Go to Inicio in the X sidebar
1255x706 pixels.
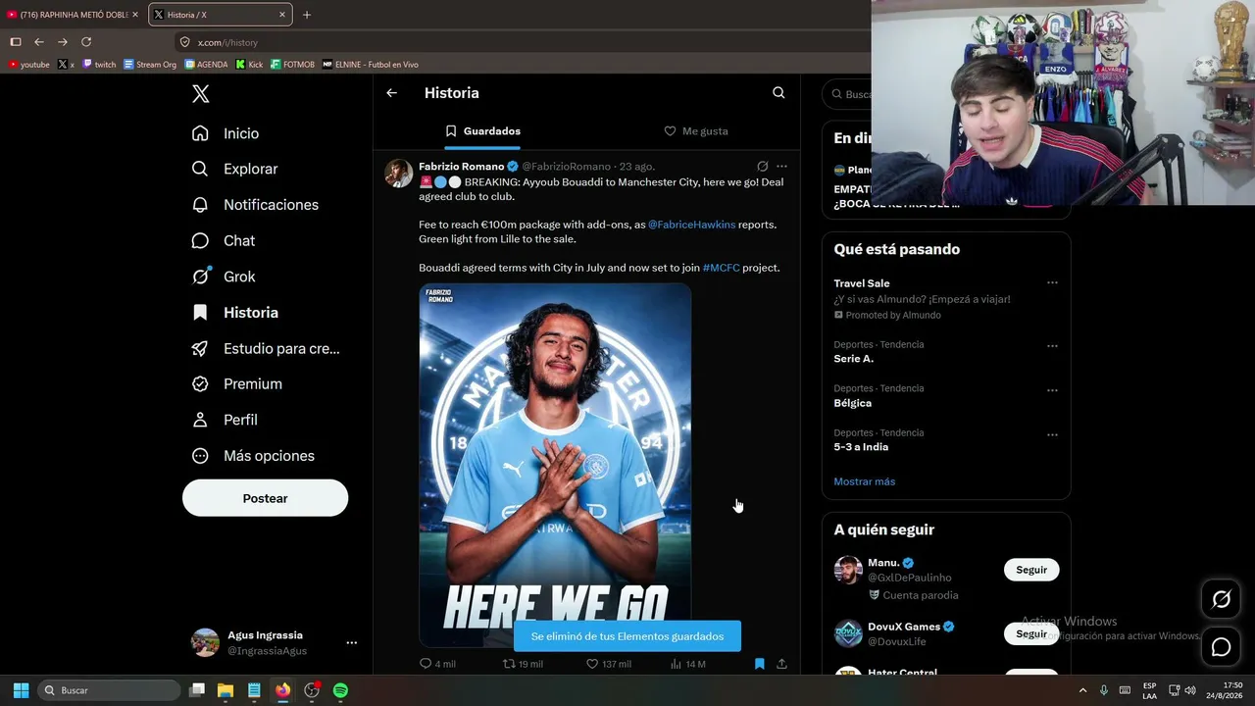[226, 133]
